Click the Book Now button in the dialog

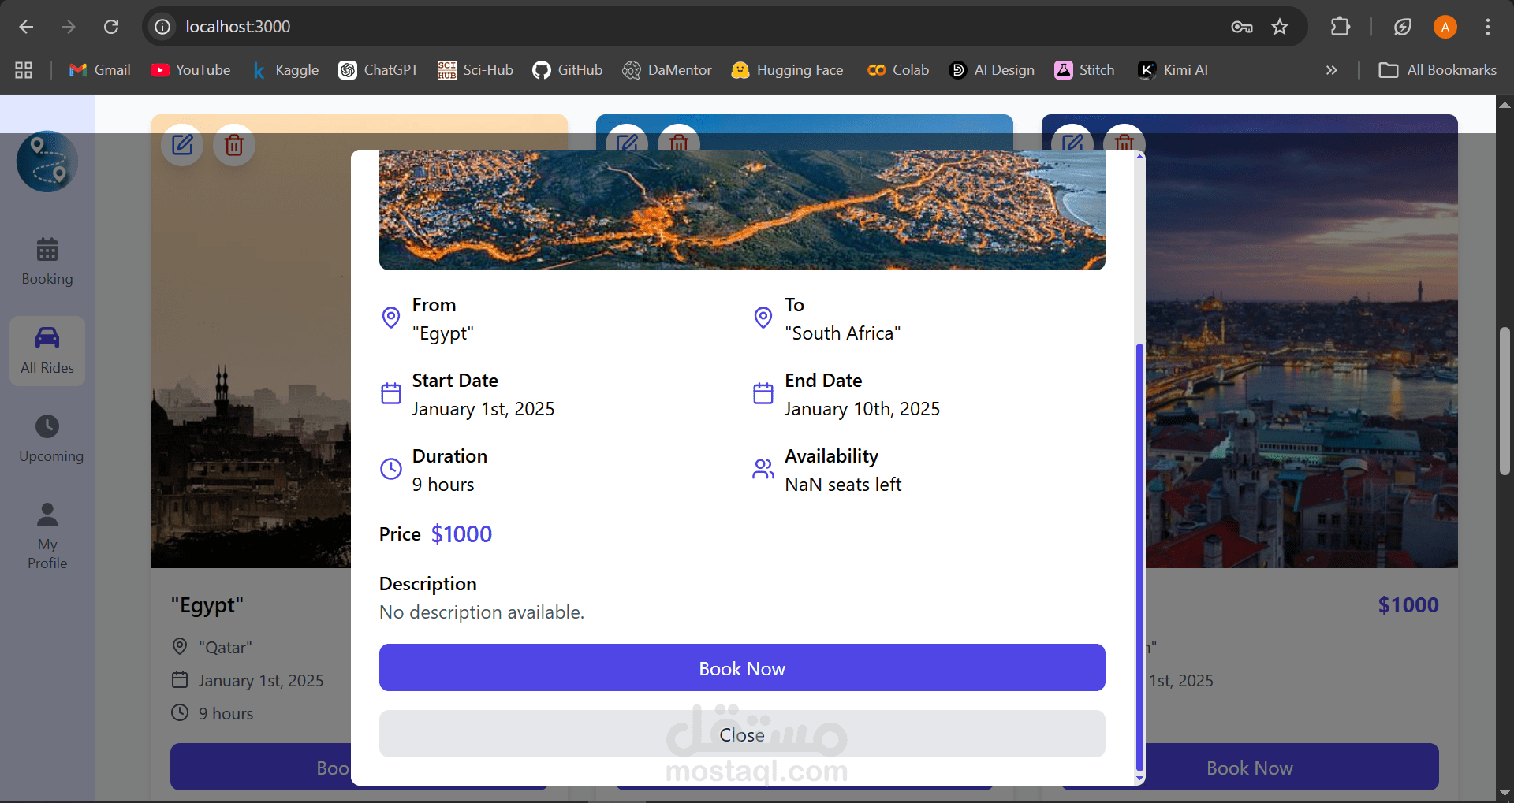[x=742, y=668]
